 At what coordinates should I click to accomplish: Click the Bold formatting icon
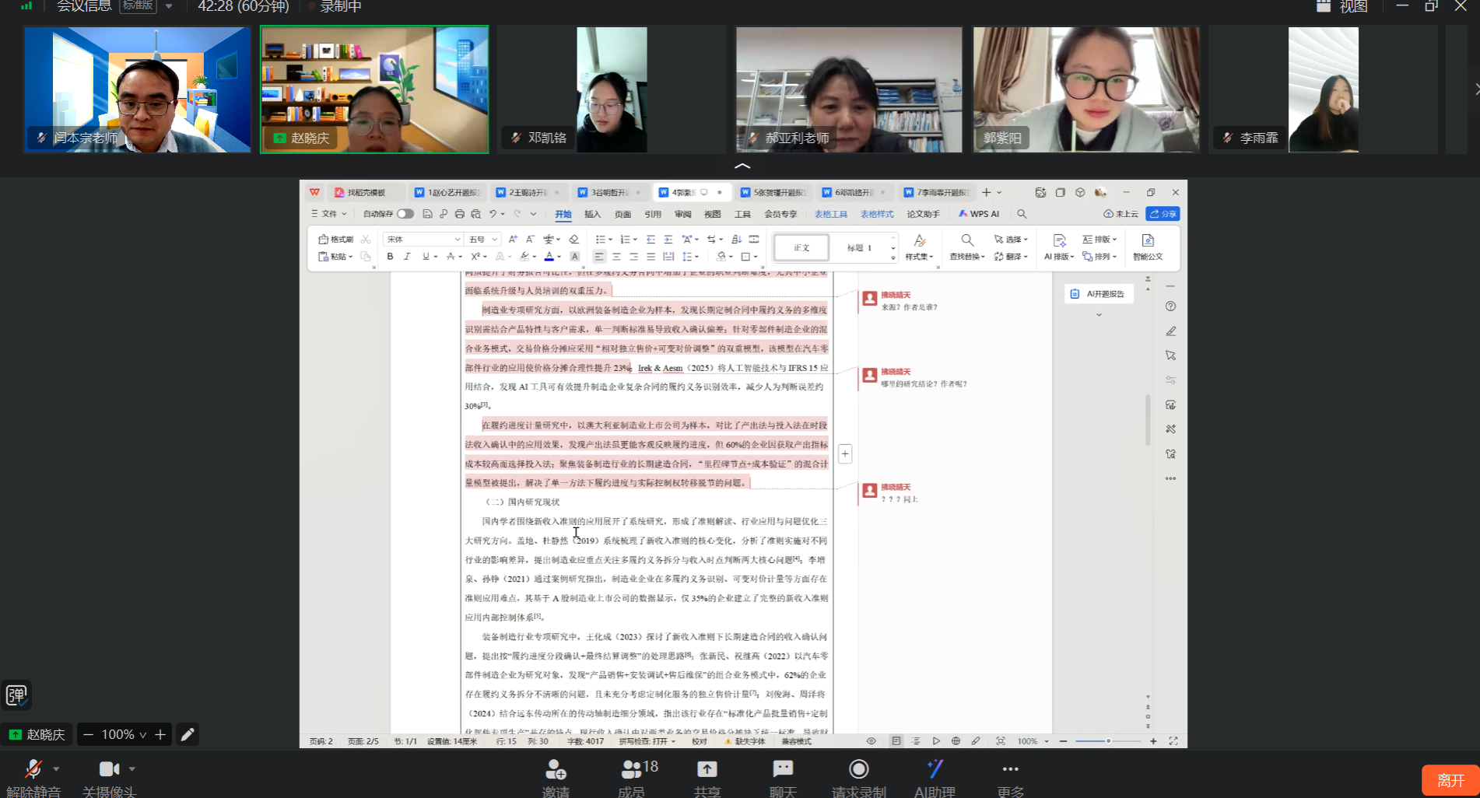click(390, 257)
